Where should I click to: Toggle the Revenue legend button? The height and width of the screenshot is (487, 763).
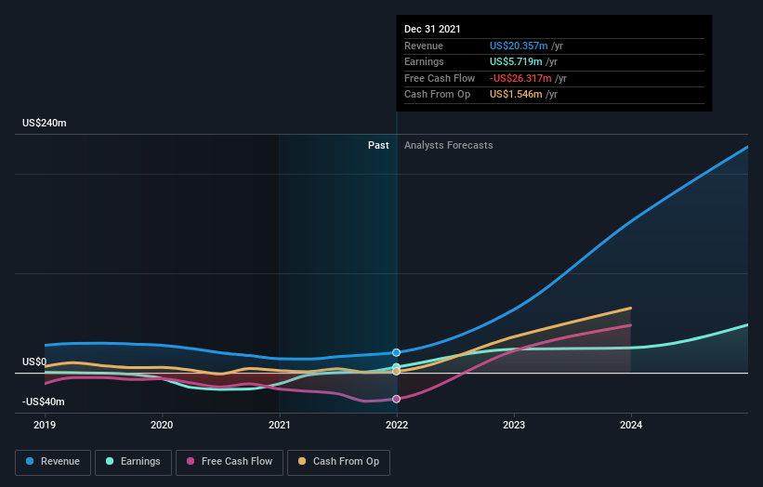point(53,462)
